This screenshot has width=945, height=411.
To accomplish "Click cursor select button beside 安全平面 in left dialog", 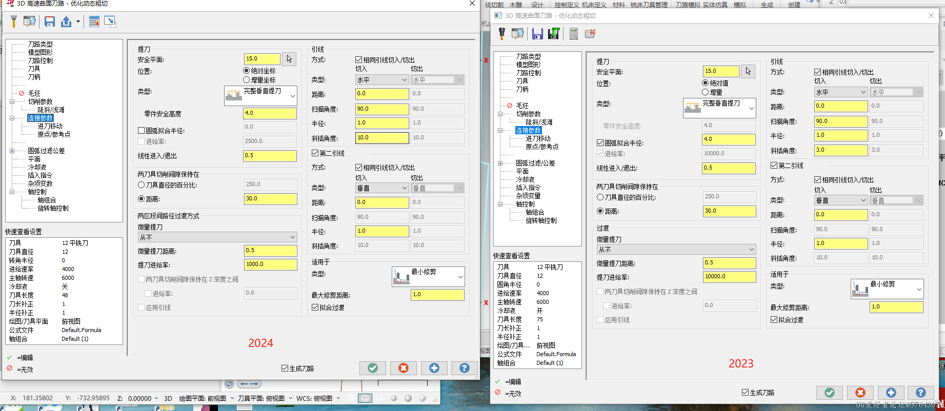I will (x=289, y=59).
